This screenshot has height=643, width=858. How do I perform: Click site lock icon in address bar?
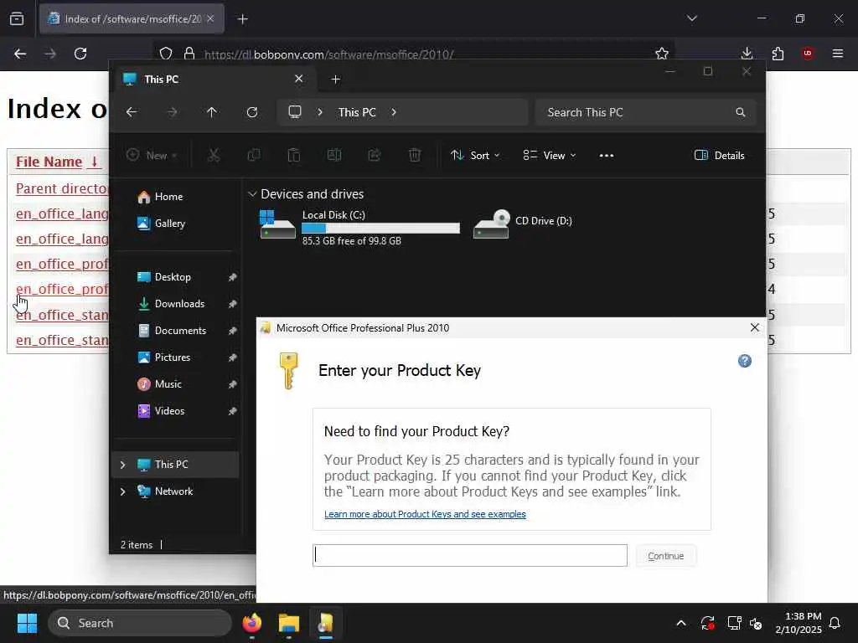pyautogui.click(x=189, y=54)
